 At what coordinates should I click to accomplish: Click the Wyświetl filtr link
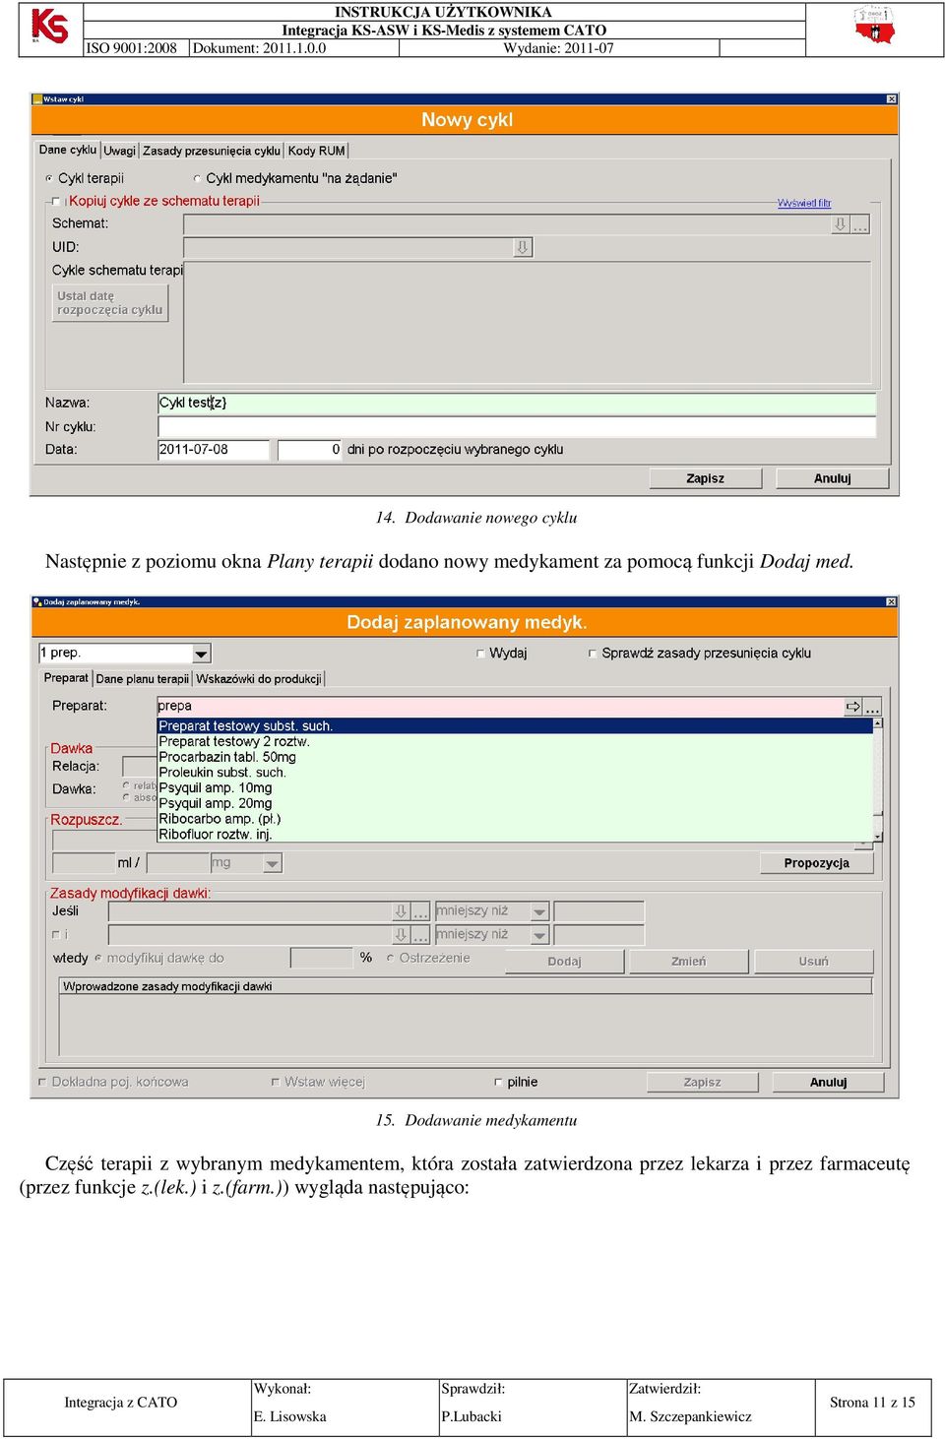tap(804, 203)
